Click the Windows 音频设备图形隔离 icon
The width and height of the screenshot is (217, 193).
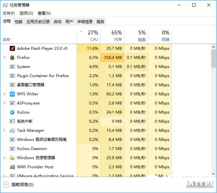click(x=12, y=140)
